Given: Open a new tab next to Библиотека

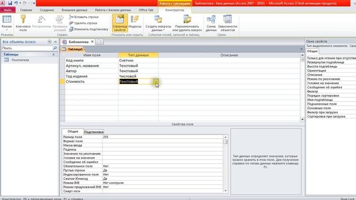Looking at the screenshot, I should tap(100, 42).
